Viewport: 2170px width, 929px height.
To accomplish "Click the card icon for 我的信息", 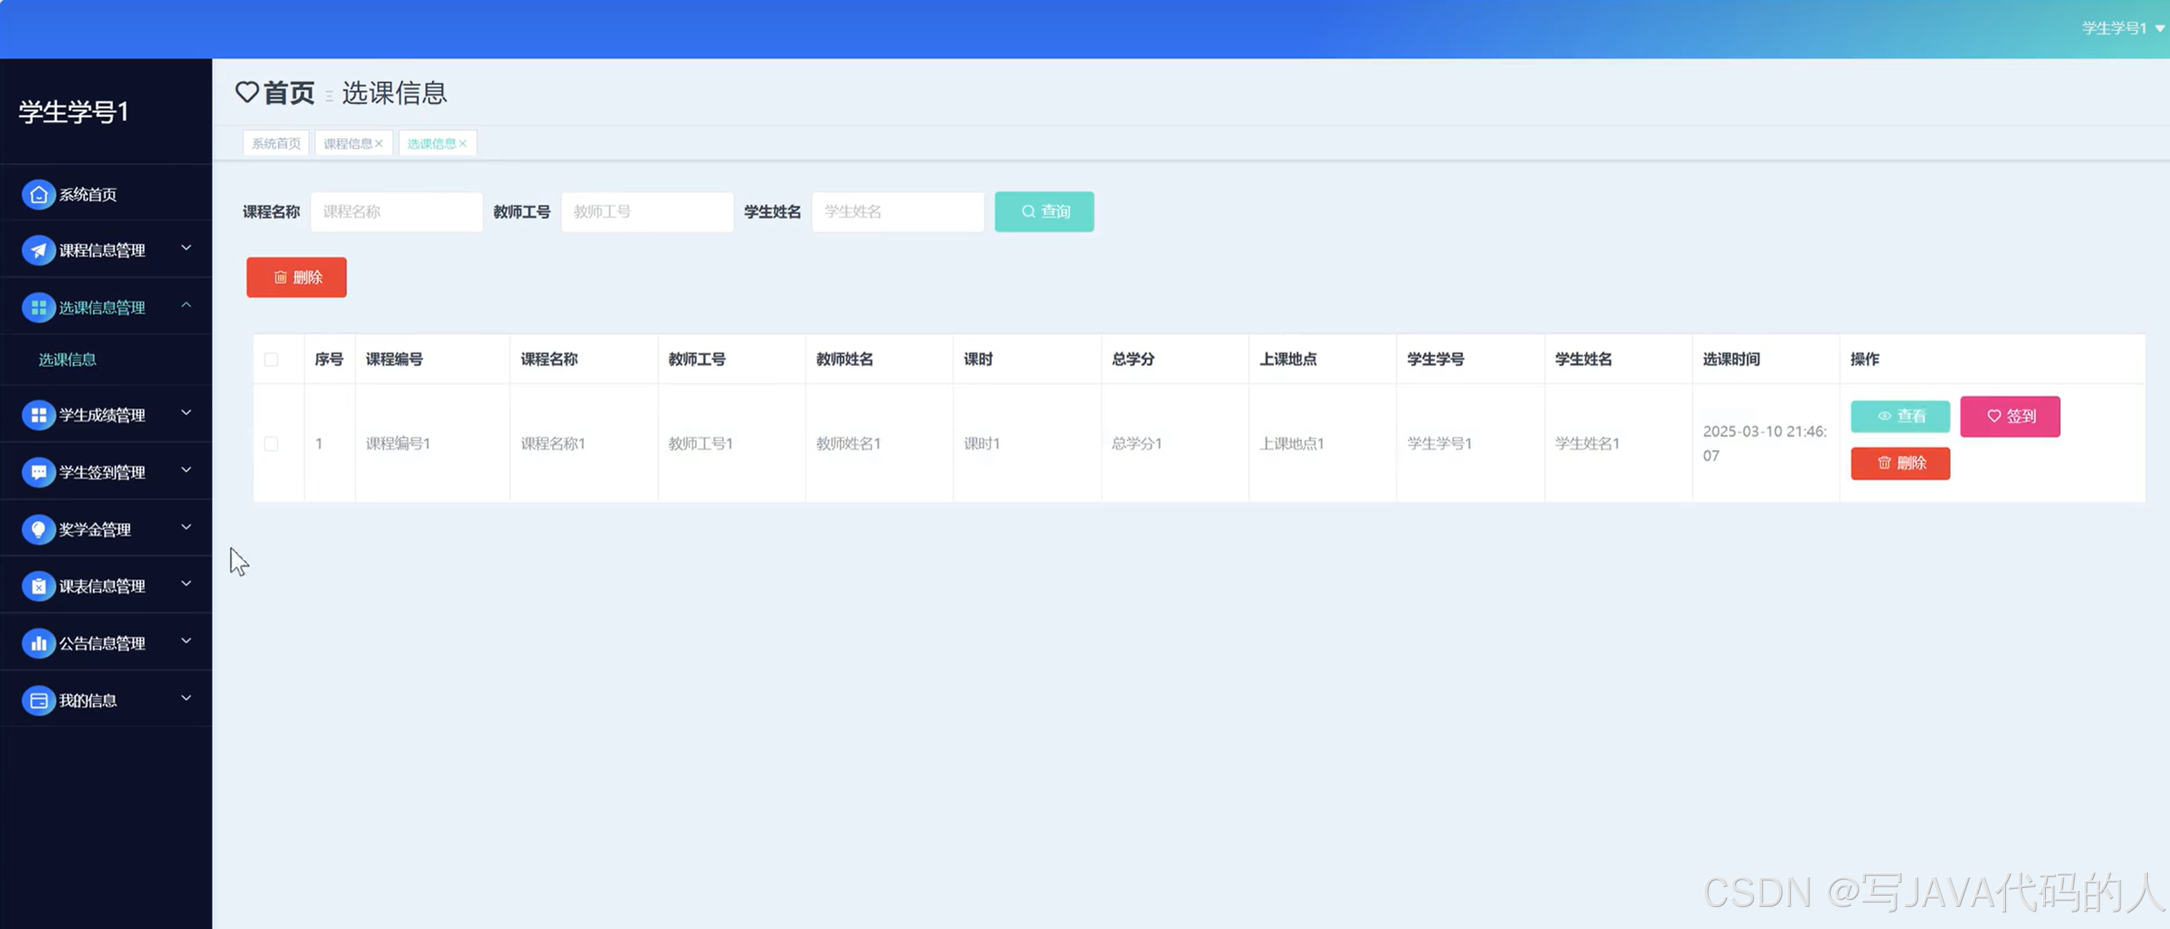I will click(38, 700).
